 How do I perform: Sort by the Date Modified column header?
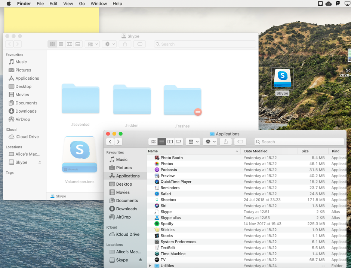point(256,151)
